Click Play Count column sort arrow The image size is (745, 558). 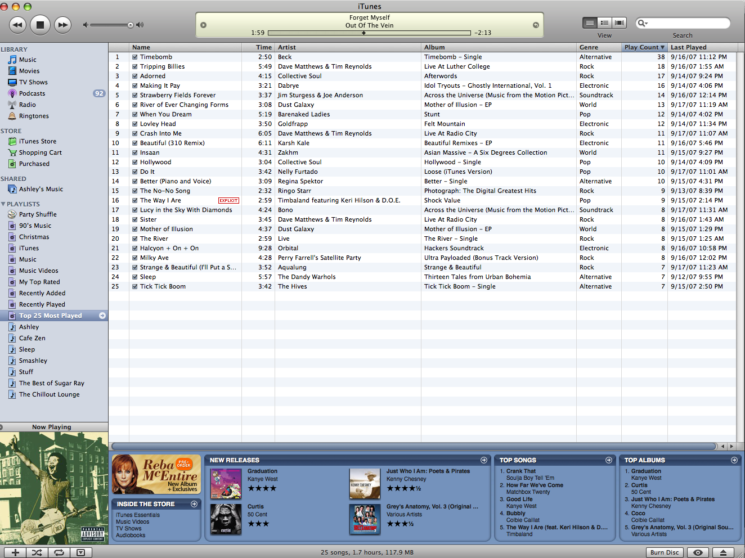click(662, 47)
